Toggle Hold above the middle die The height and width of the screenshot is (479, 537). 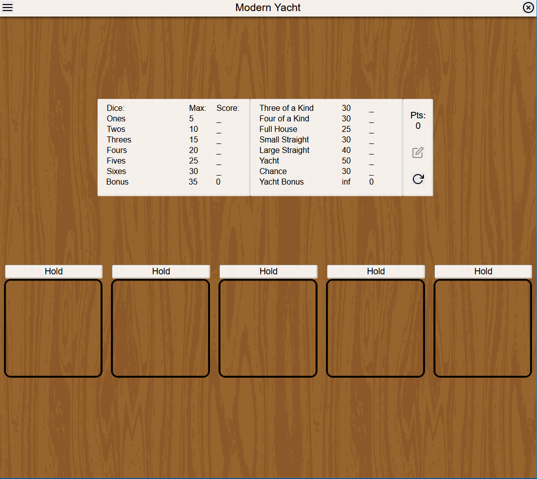(268, 271)
